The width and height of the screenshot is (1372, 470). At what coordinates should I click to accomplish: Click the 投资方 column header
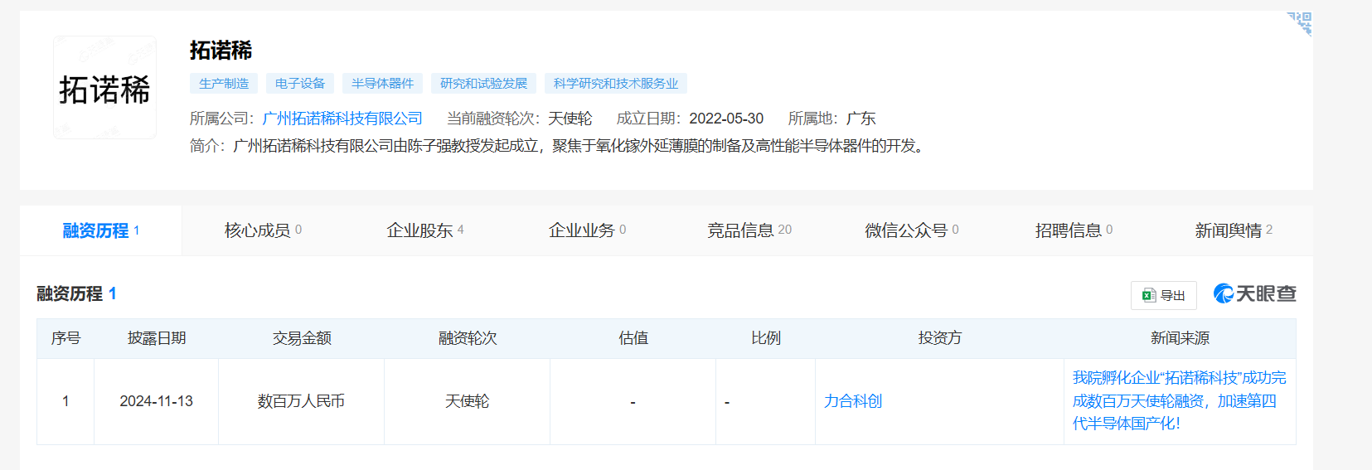pos(940,338)
